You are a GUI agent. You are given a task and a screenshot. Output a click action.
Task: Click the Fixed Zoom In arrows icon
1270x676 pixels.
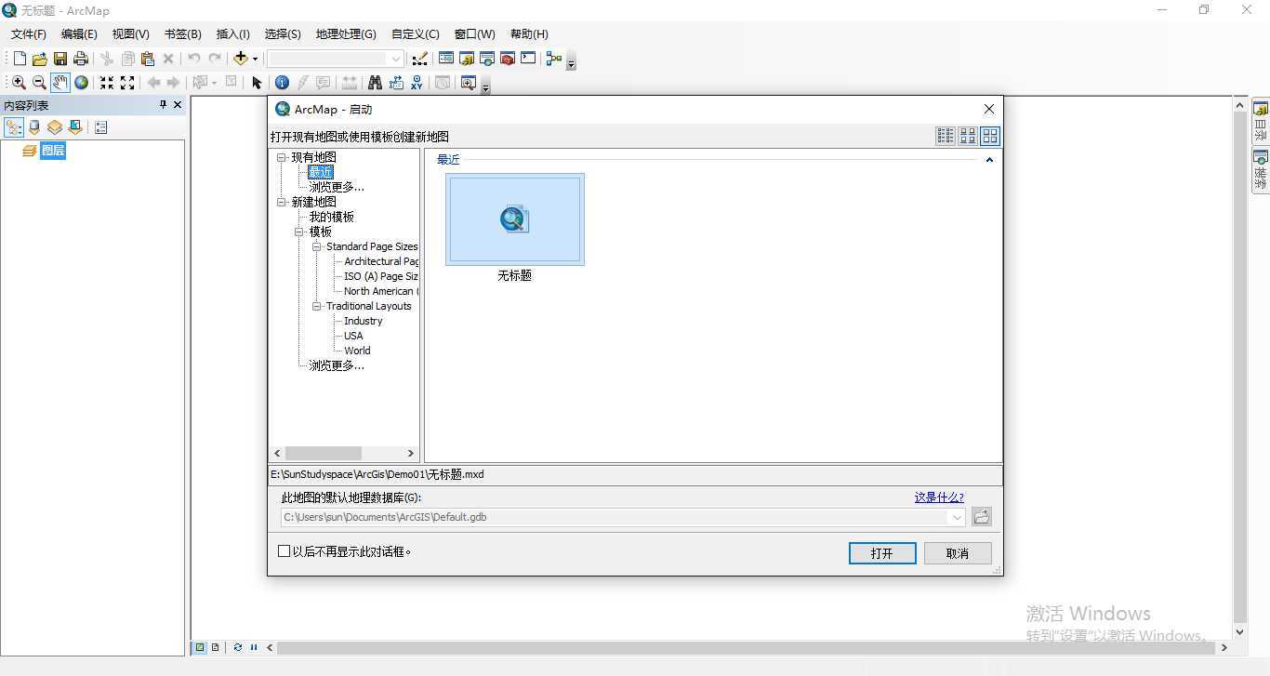107,83
